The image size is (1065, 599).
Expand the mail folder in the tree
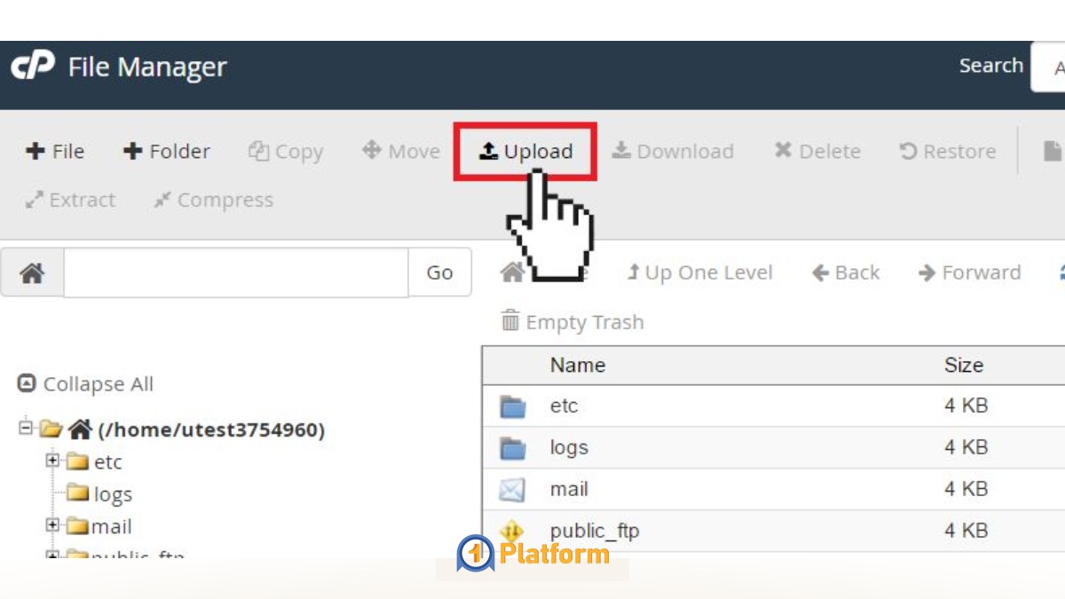coord(51,525)
